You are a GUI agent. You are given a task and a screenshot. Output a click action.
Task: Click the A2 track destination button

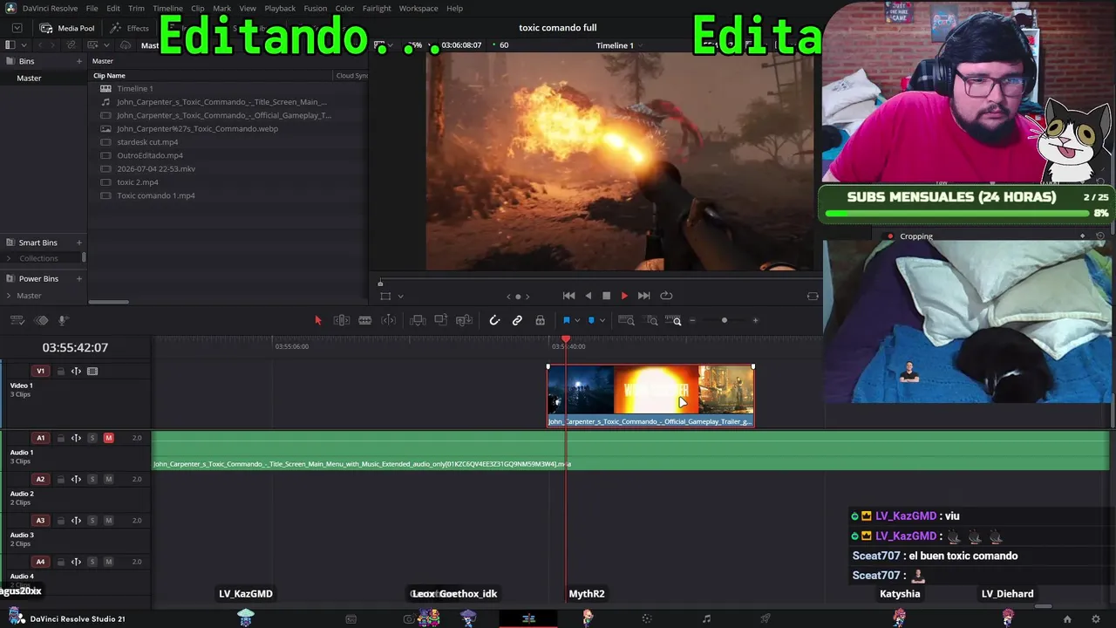(40, 479)
